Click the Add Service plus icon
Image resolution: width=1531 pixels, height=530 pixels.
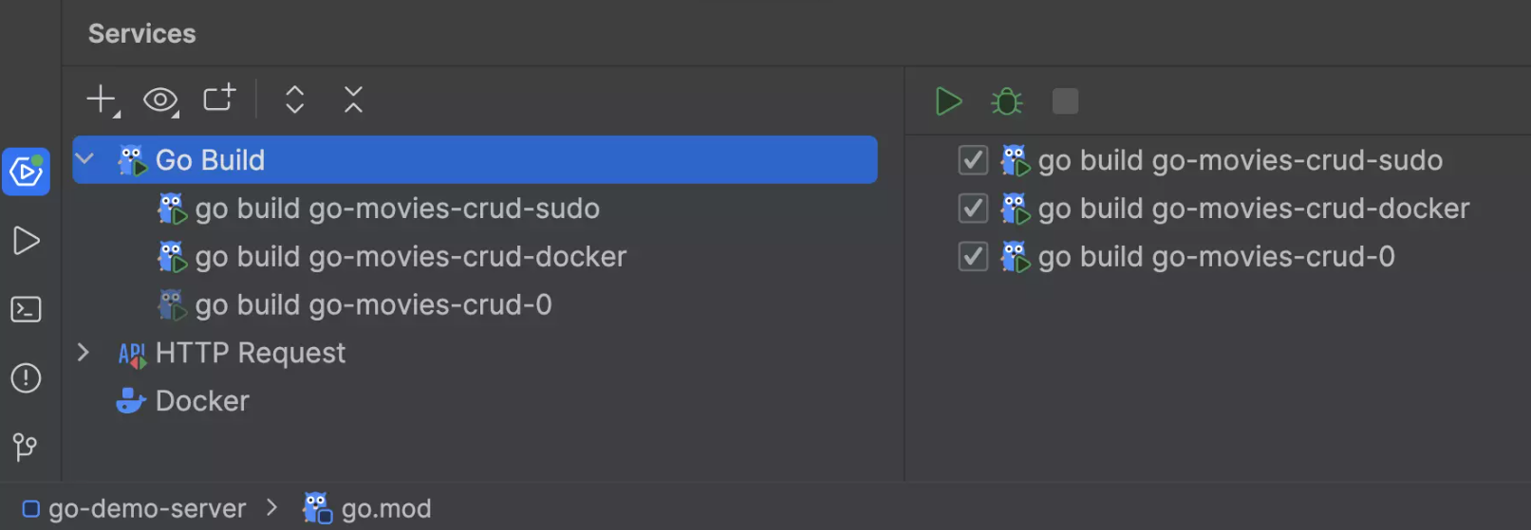pyautogui.click(x=103, y=100)
